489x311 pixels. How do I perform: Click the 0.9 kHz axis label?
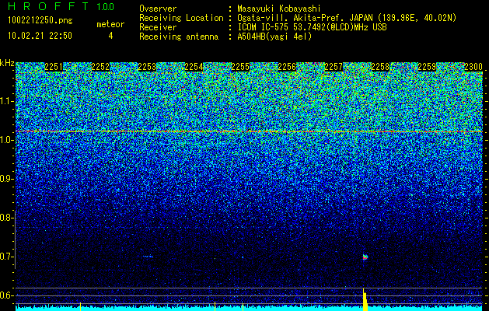[x=5, y=179]
